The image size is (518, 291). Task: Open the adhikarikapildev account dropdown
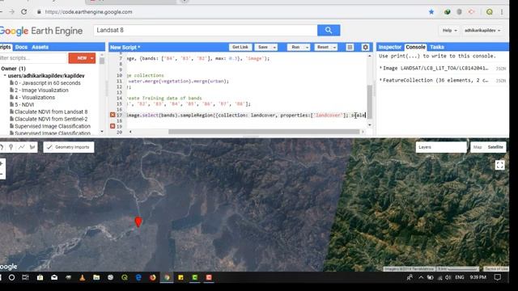482,31
